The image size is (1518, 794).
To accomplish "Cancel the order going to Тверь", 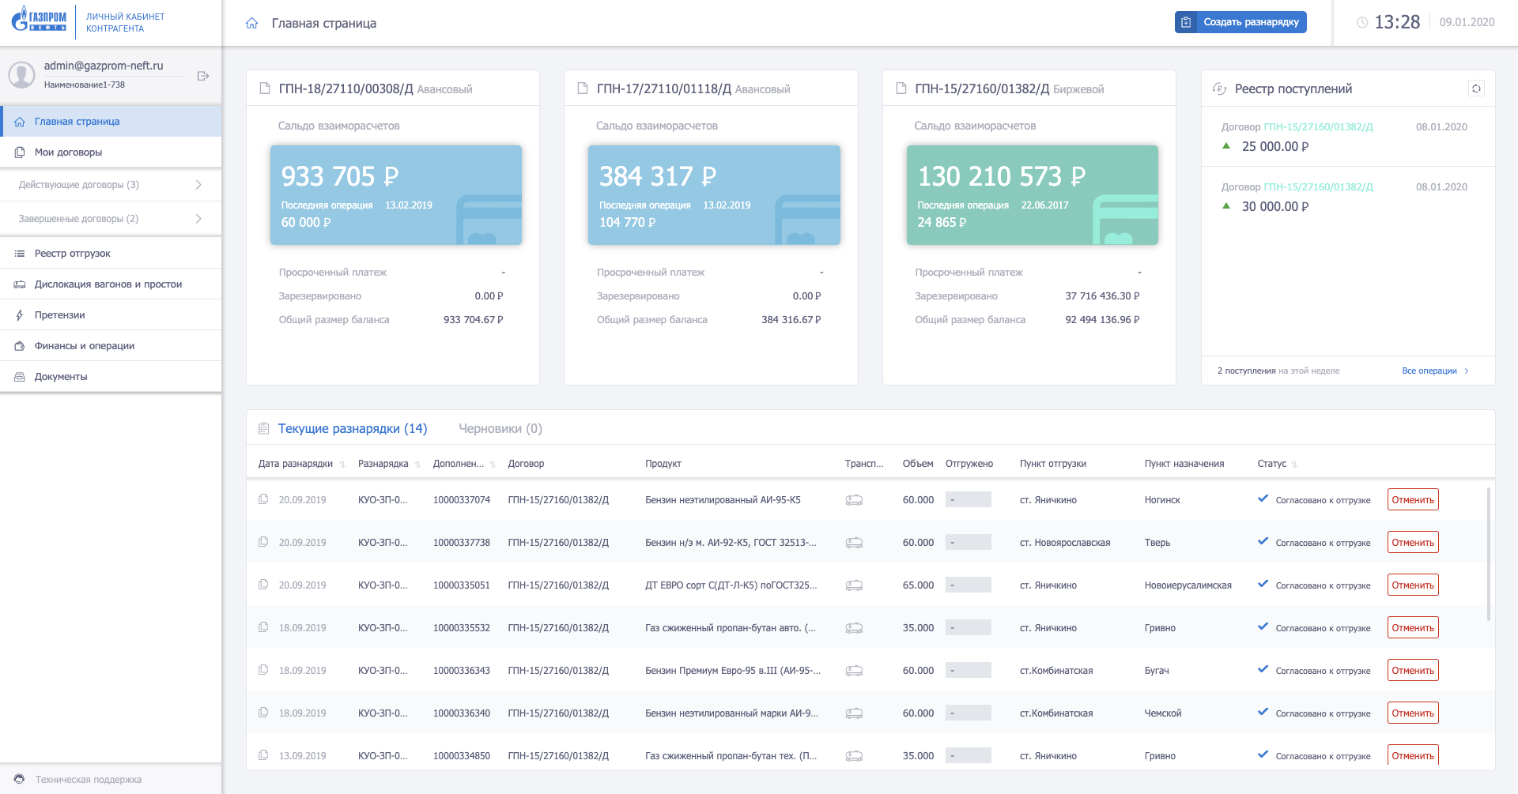I will 1412,543.
